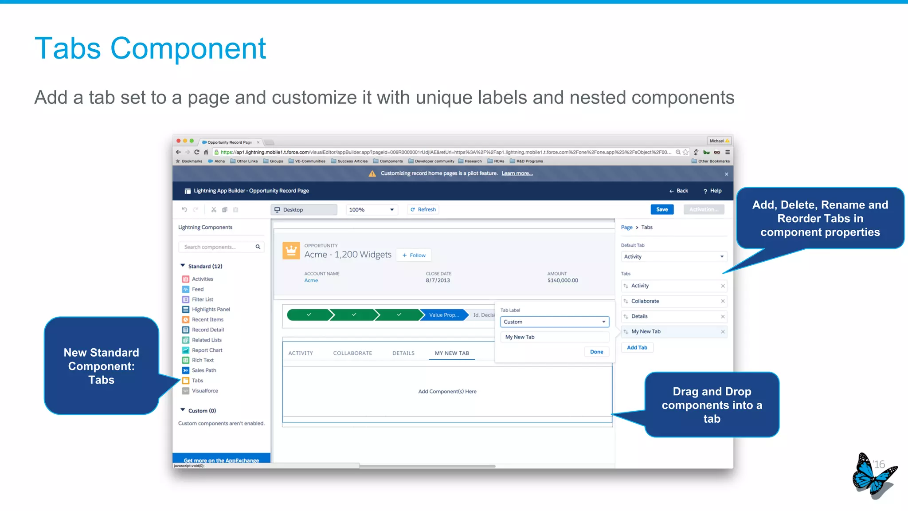Image resolution: width=908 pixels, height=511 pixels.
Task: Select the Filter List component icon
Action: (x=186, y=299)
